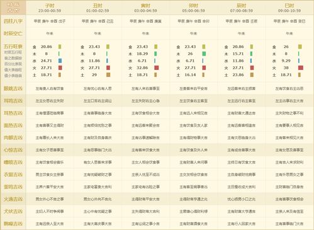Click the 金 20.86 value under 子时
The height and width of the screenshot is (230, 314).
[47, 47]
